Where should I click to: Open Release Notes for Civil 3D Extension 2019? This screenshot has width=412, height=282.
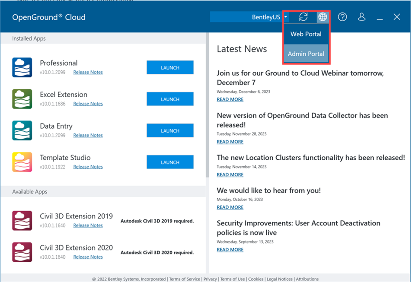click(x=88, y=225)
